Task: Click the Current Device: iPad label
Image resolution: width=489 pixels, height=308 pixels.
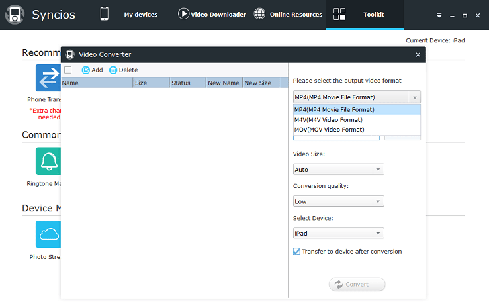Action: pos(435,40)
